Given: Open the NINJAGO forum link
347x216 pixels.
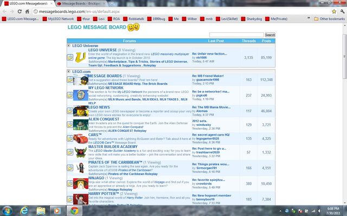Looking at the screenshot, I should point(97,178).
